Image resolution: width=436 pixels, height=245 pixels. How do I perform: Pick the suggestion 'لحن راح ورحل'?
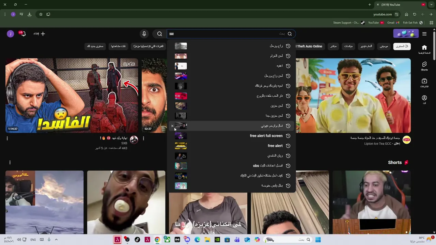coord(232,76)
